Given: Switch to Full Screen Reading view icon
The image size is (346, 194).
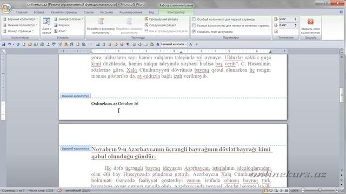Looking at the screenshot, I should click(271, 191).
